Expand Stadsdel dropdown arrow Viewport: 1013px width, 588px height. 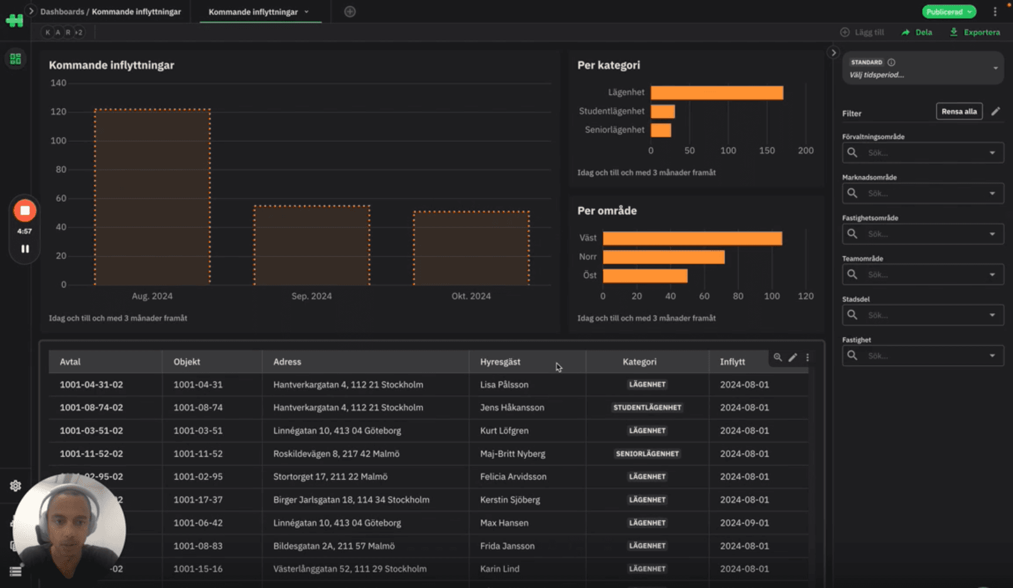pos(992,315)
